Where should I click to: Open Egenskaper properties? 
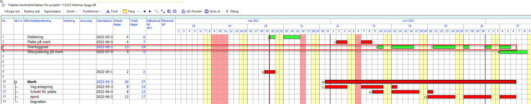coord(53,11)
